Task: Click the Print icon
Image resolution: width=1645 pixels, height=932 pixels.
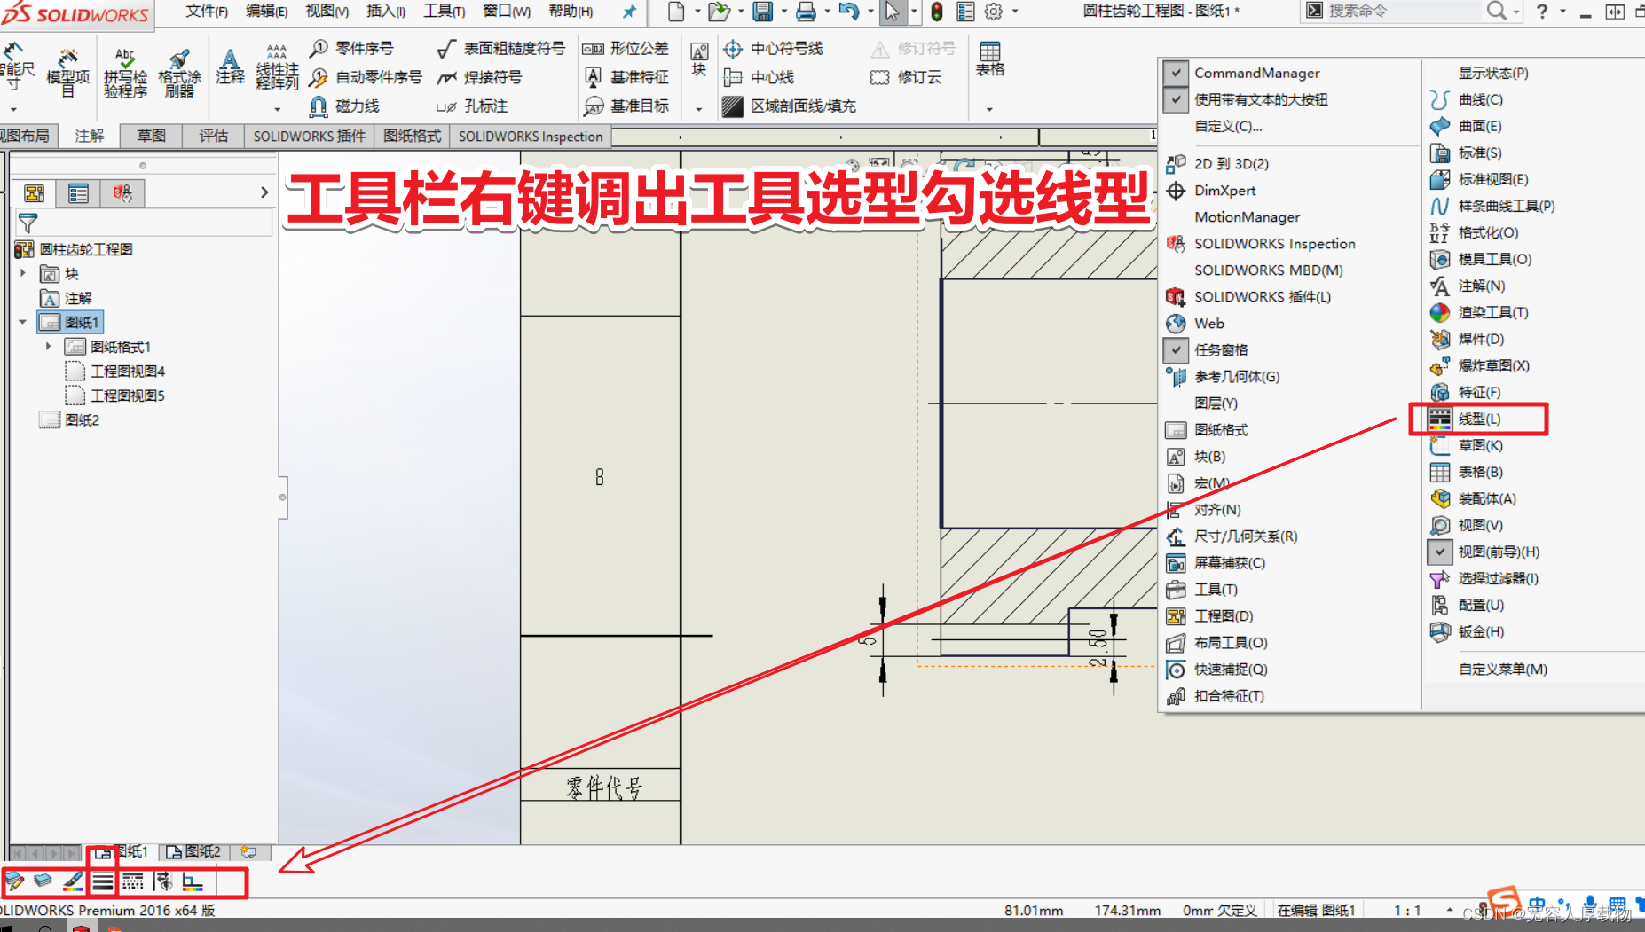Action: 806,12
